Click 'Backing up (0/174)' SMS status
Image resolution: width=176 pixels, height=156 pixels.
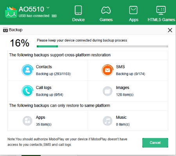131,74
